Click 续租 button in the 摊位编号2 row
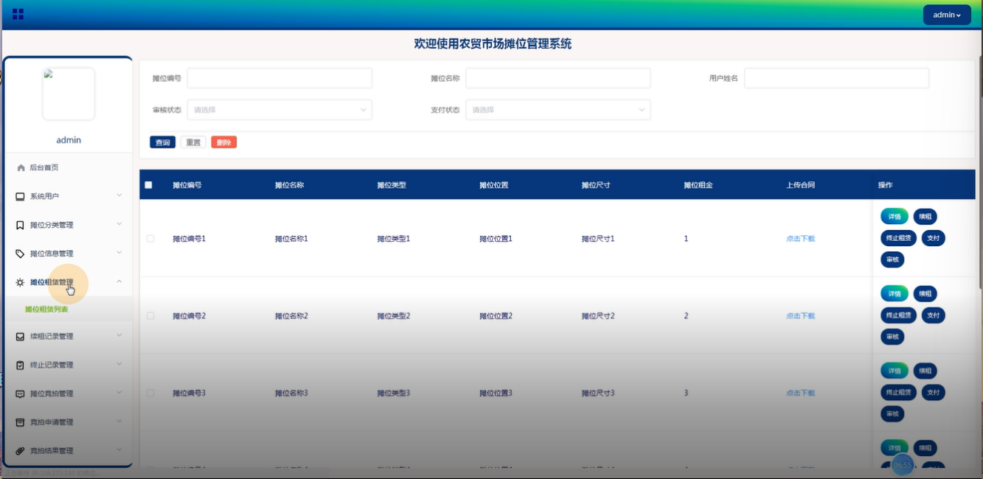This screenshot has height=479, width=983. coord(925,293)
